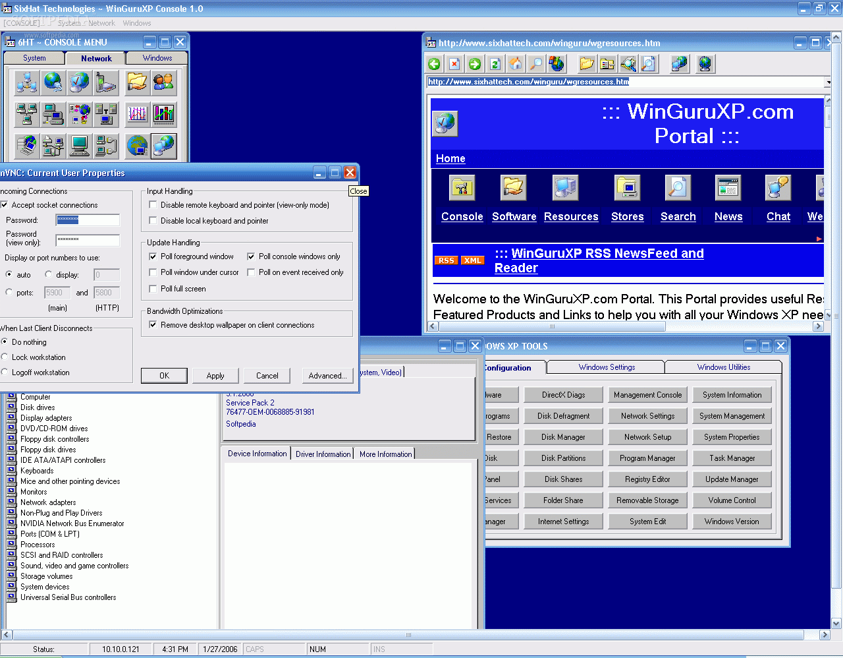Toggle Accept socket connections checkbox

5,205
